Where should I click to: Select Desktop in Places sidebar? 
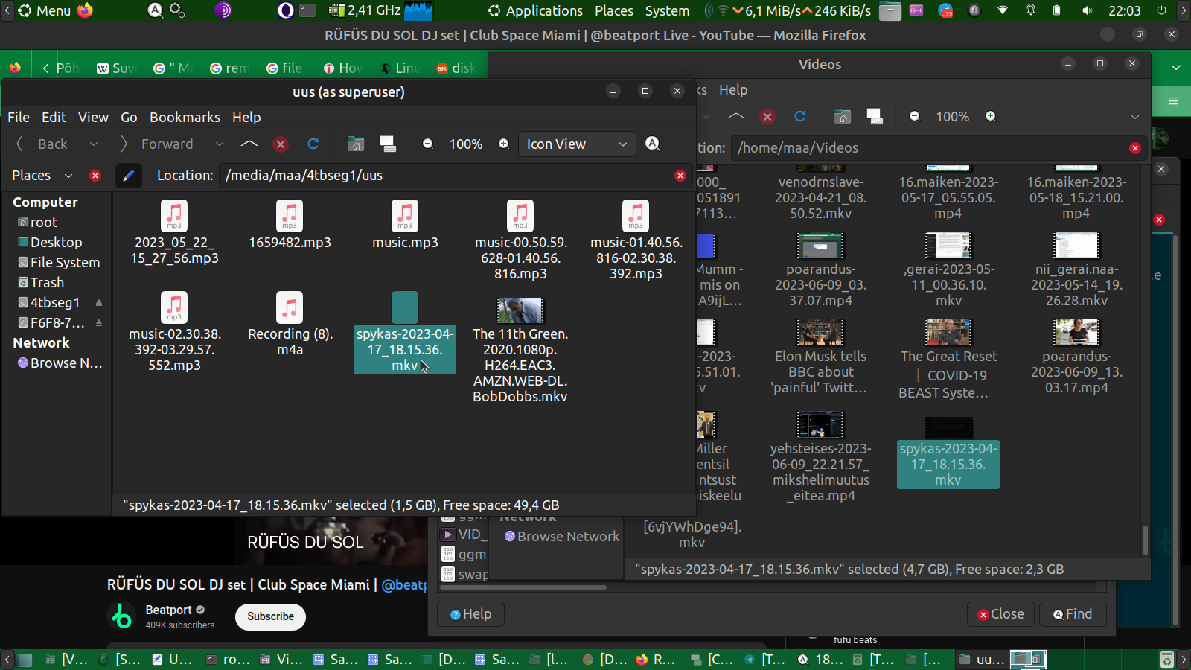[x=50, y=243]
